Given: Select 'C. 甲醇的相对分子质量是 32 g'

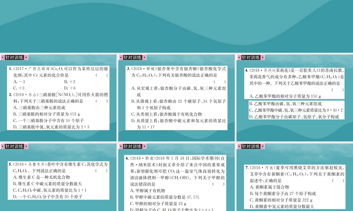Looking at the screenshot, I should [158, 204].
